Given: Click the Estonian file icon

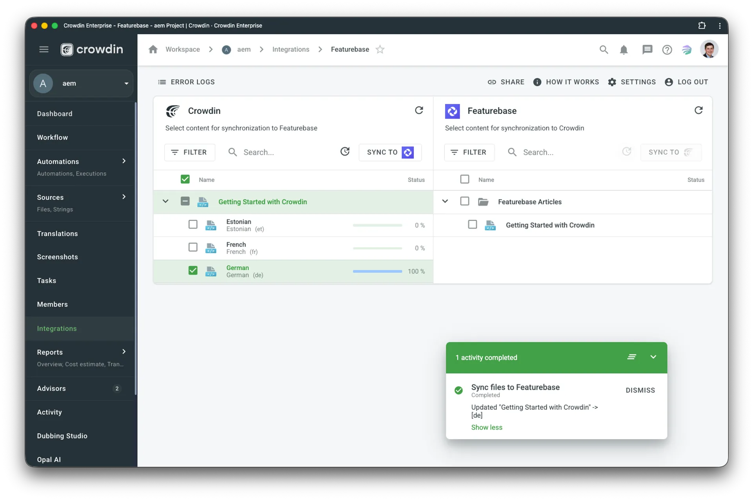Looking at the screenshot, I should point(211,225).
